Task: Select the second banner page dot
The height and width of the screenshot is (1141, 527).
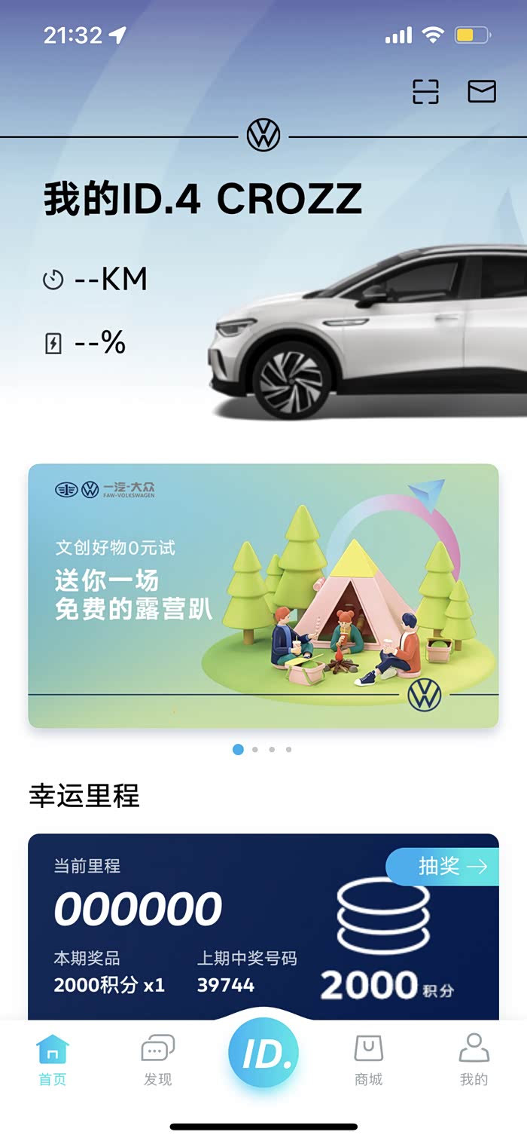Action: click(x=255, y=749)
